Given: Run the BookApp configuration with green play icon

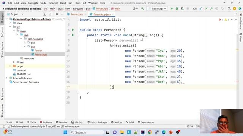Looking at the screenshot, I should pos(171,9).
